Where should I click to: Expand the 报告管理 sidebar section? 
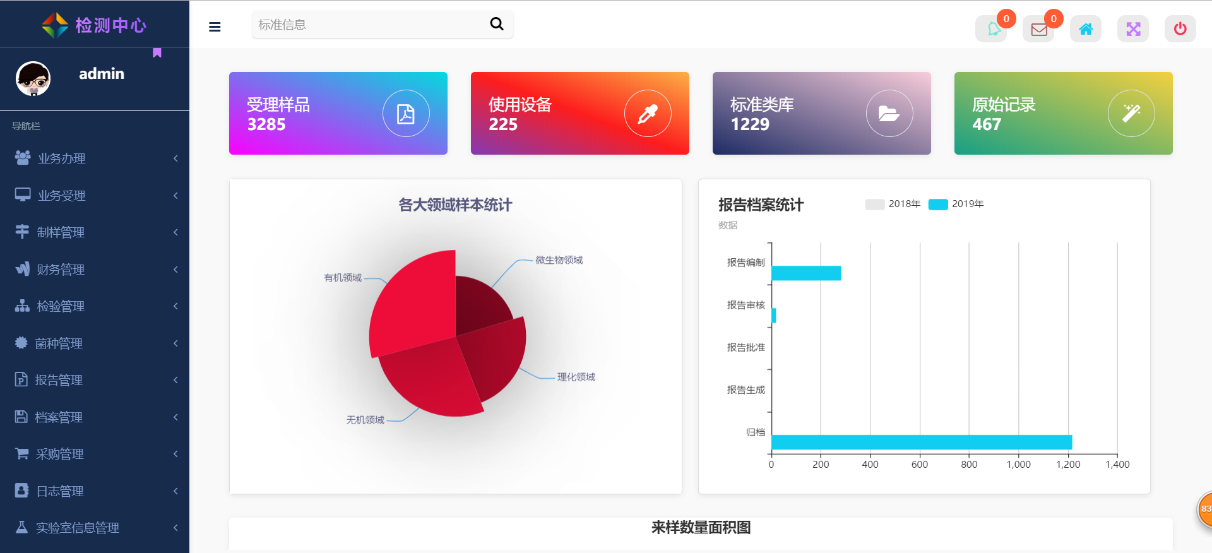click(x=59, y=380)
